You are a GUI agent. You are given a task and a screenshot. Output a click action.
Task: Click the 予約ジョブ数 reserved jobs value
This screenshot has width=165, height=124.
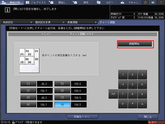134,18
